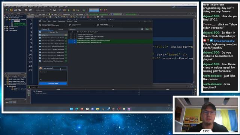Image resolution: width=240 pixels, height=135 pixels.
Task: Select the Variables tab in bottom panel
Action: tap(33, 87)
